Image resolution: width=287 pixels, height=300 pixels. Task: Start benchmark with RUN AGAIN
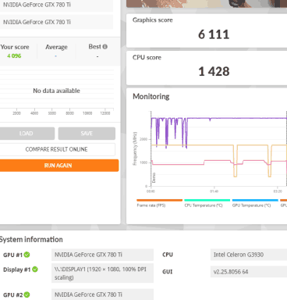pyautogui.click(x=58, y=166)
